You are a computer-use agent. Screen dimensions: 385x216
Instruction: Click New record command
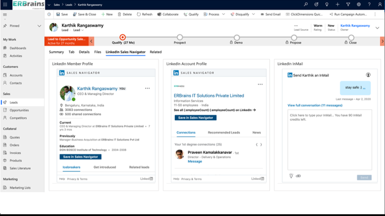[x=107, y=15]
